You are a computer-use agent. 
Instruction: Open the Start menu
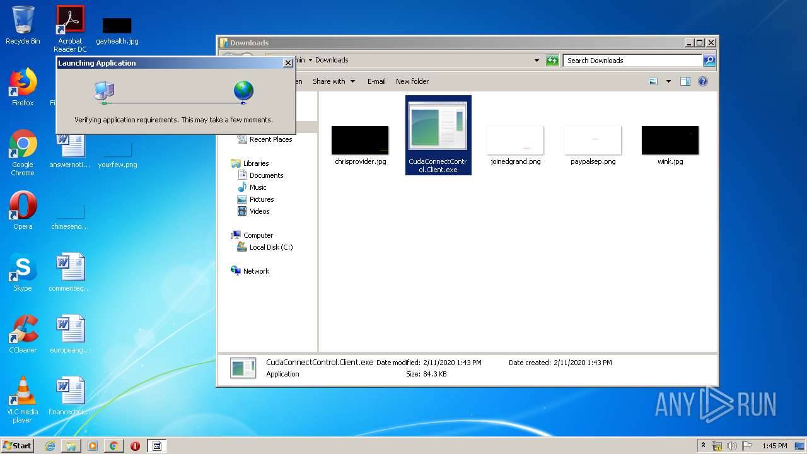tap(18, 445)
